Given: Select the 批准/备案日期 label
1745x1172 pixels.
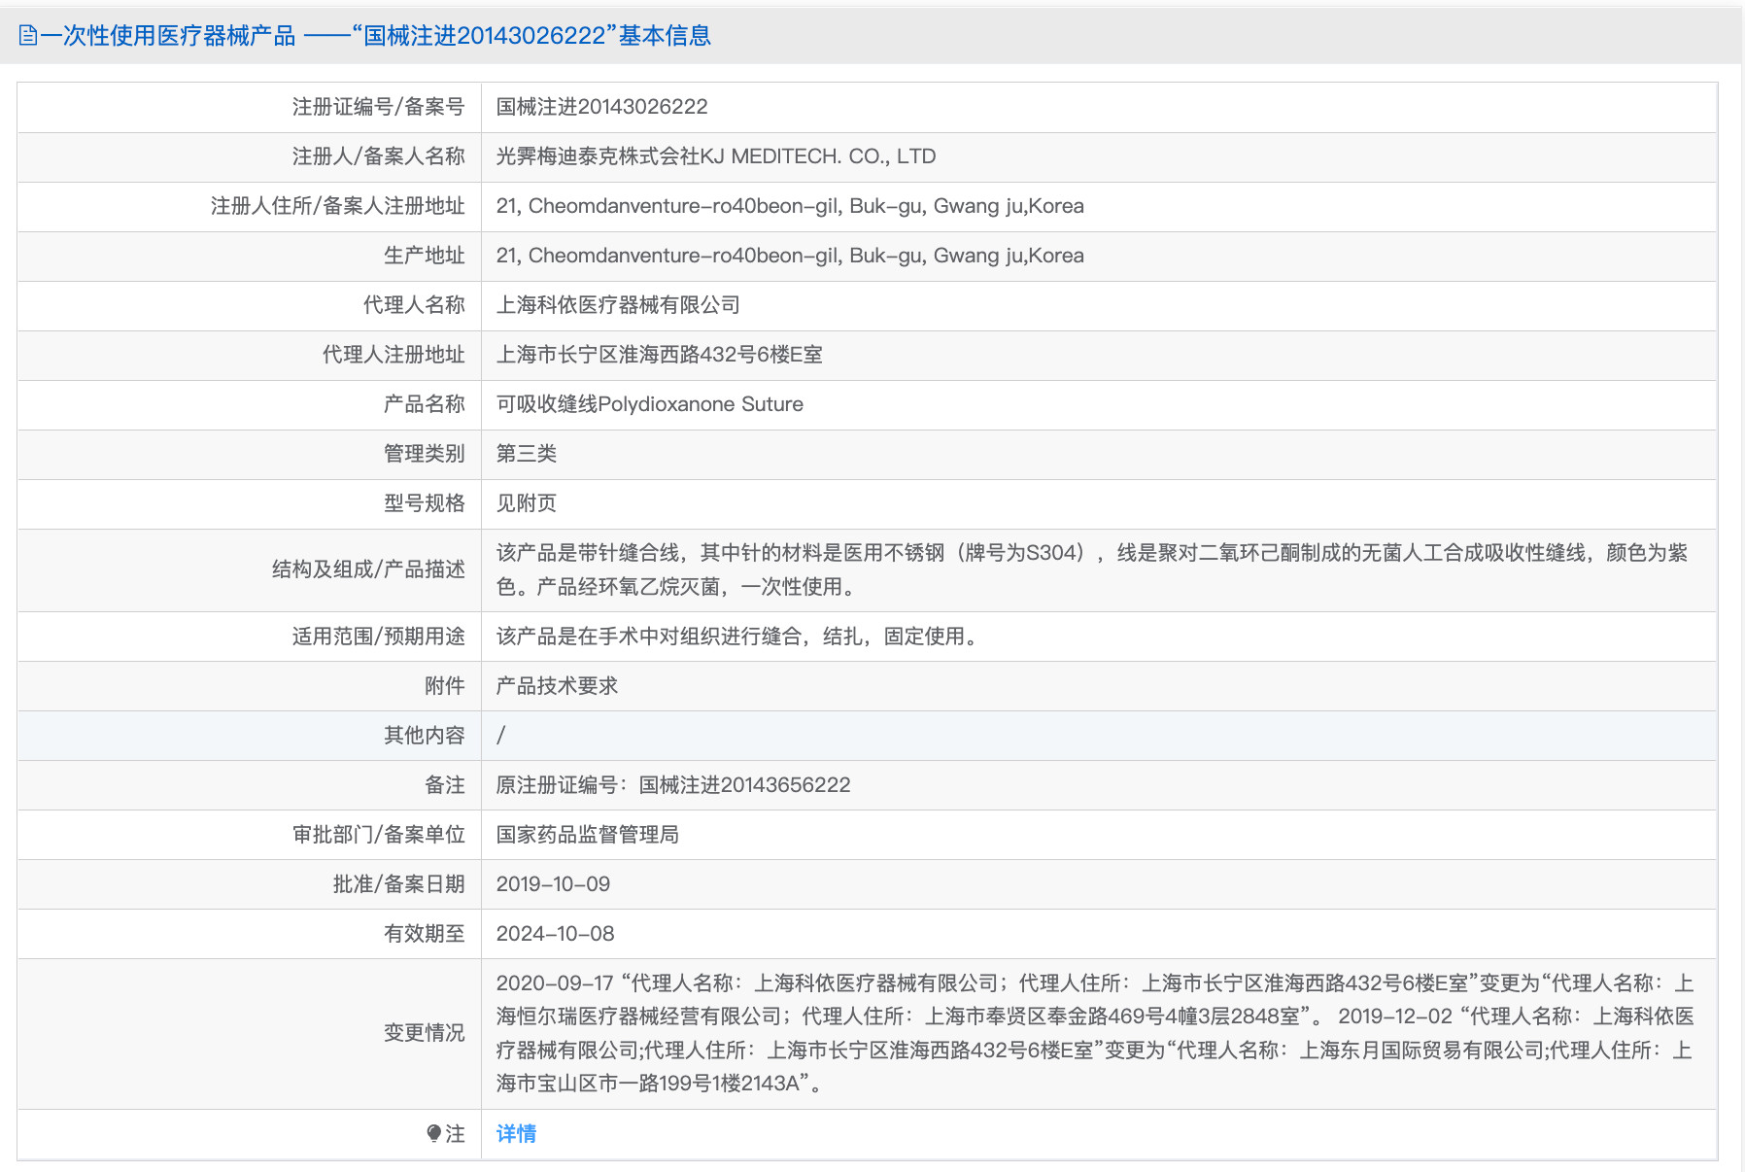Looking at the screenshot, I should 399,884.
